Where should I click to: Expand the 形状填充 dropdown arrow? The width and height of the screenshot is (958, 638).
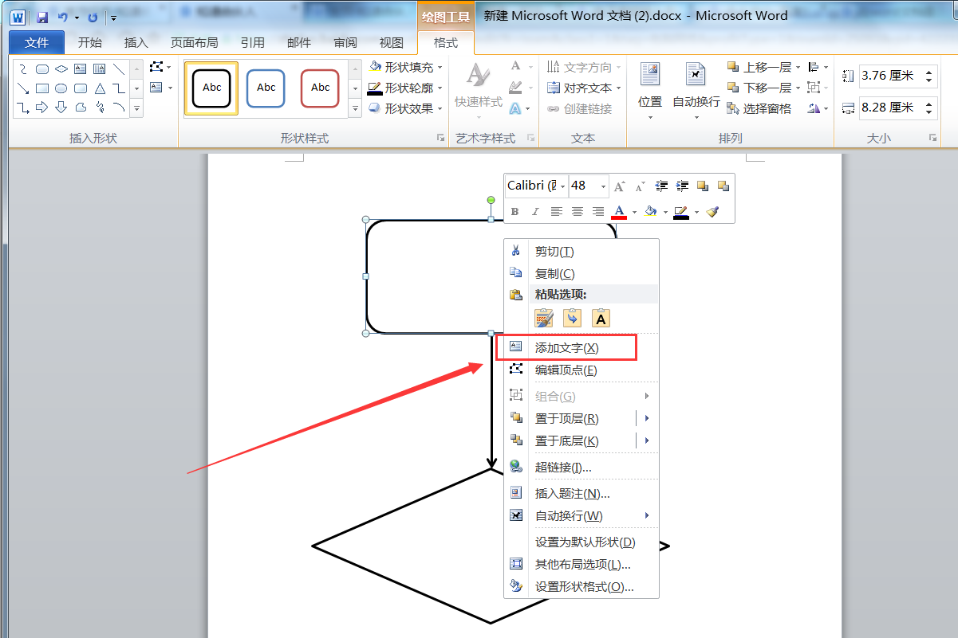[x=440, y=68]
